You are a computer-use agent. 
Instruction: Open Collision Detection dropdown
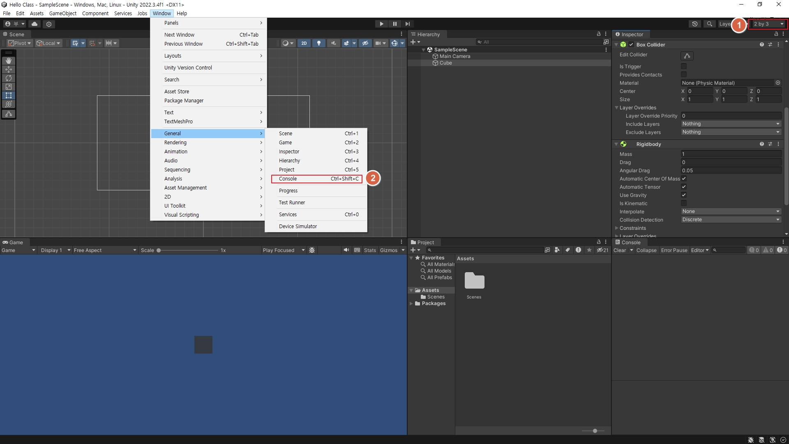pyautogui.click(x=731, y=220)
